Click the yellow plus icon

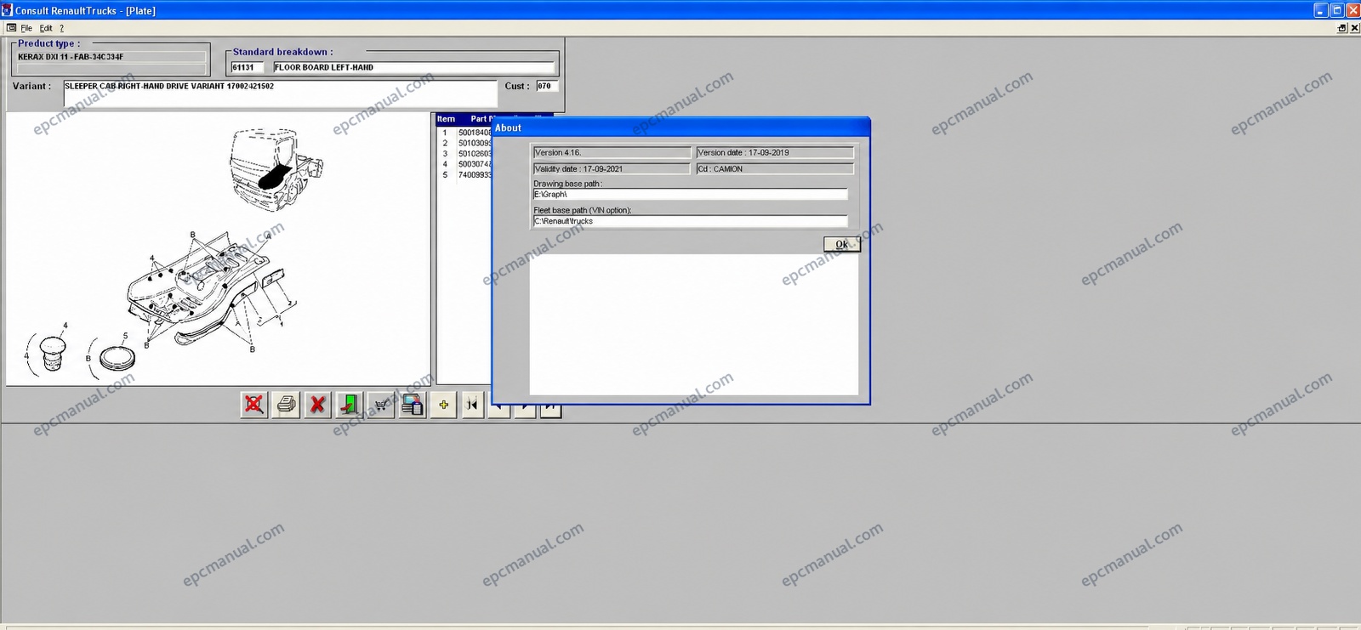point(443,405)
